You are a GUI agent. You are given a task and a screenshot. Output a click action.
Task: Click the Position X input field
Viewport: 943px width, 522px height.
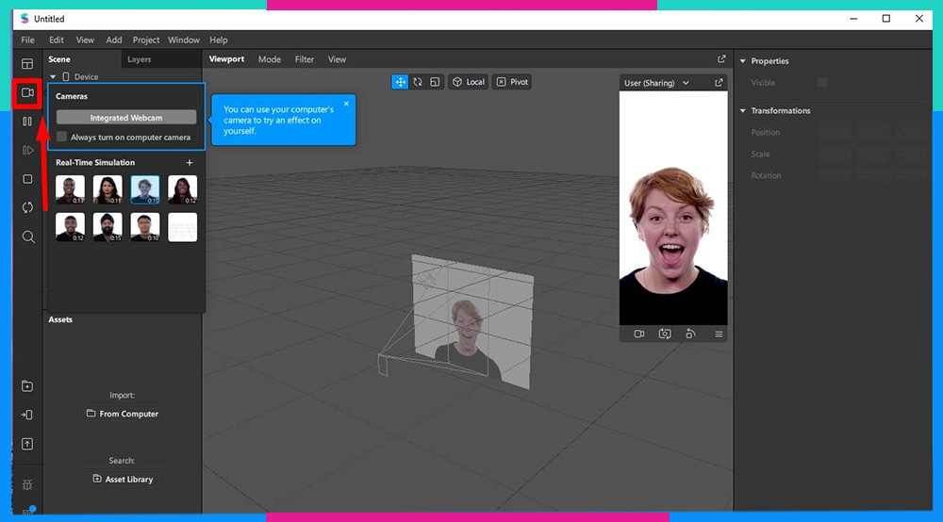click(835, 132)
